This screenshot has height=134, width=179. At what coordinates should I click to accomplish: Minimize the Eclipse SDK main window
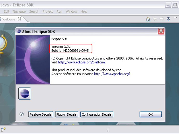(x=168, y=5)
